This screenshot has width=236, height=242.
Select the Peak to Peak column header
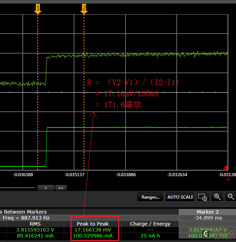(93, 224)
